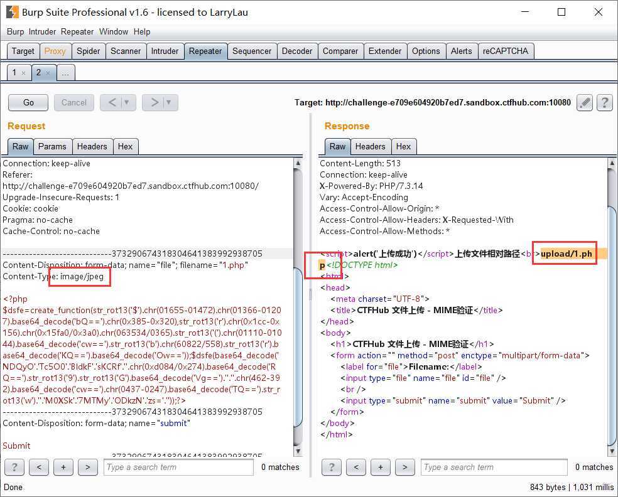Click the Content-Length: 513 response line
The height and width of the screenshot is (497, 618).
pos(360,163)
